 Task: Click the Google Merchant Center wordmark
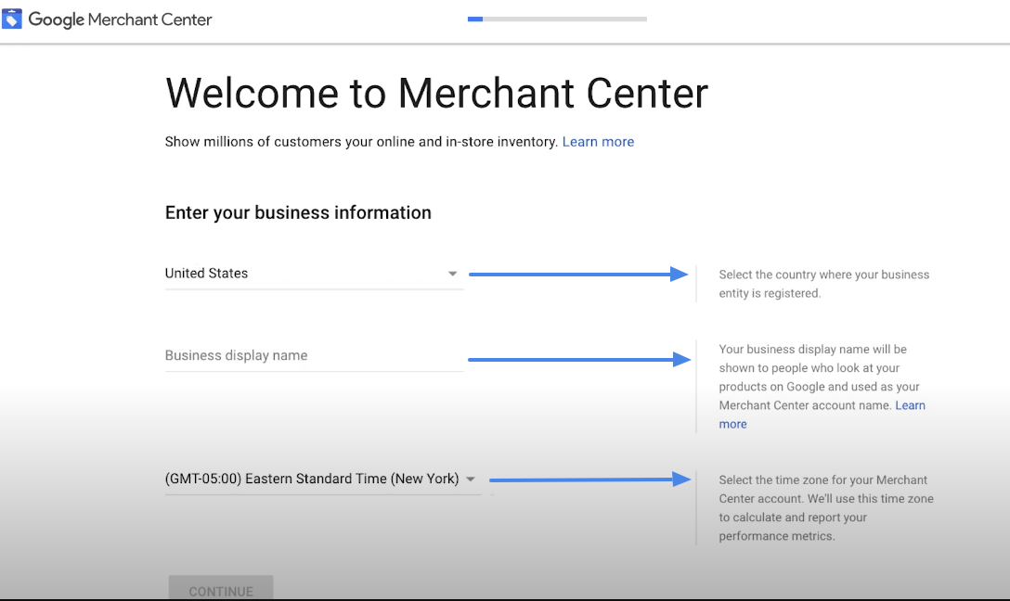120,19
